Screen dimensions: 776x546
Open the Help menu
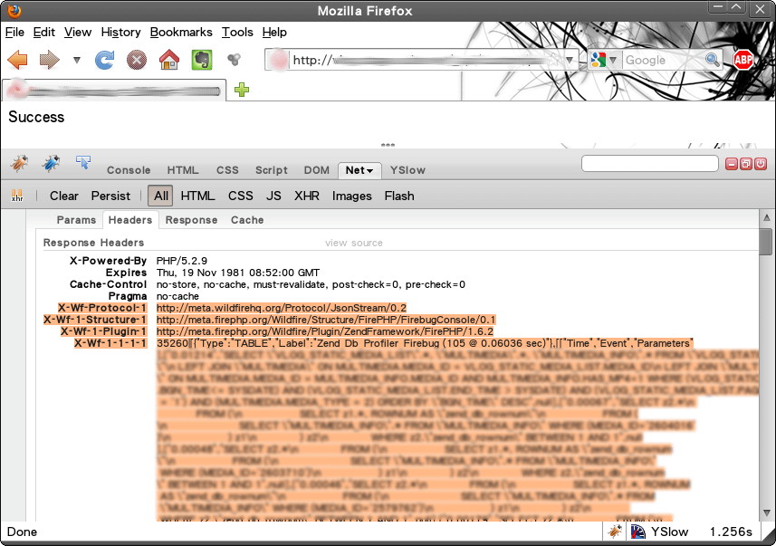tap(274, 33)
